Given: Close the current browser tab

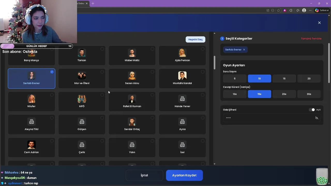Looking at the screenshot, I should pyautogui.click(x=87, y=3).
